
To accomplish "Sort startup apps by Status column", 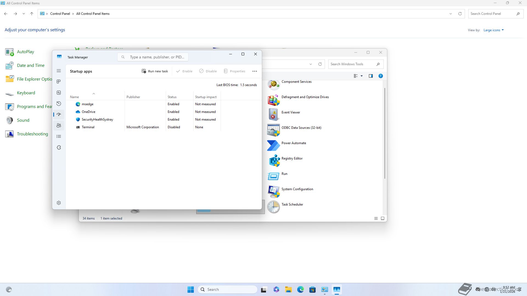I will [x=172, y=97].
